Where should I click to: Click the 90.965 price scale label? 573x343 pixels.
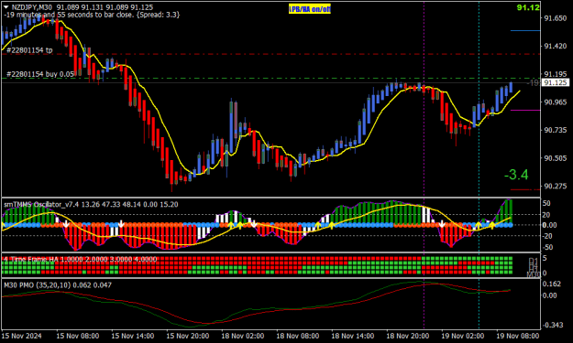point(555,102)
